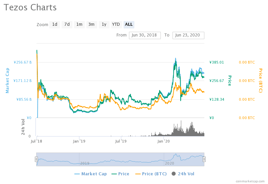Click the Jan '20 axis label
268x184 pixels.
(x=164, y=141)
